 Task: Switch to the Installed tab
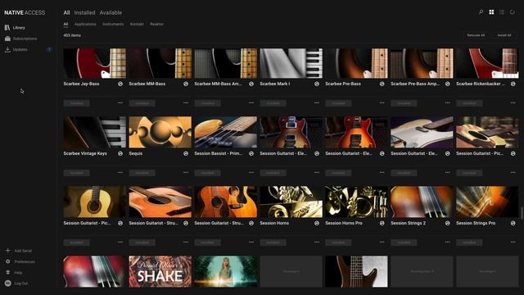(84, 13)
